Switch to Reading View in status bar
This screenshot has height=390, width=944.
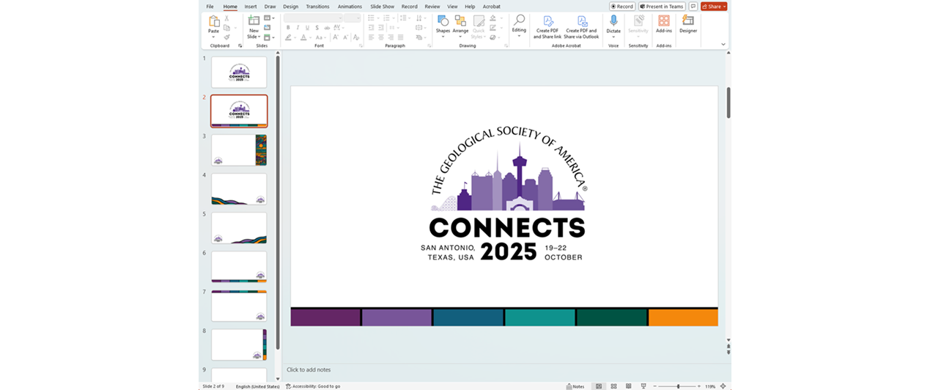click(628, 386)
